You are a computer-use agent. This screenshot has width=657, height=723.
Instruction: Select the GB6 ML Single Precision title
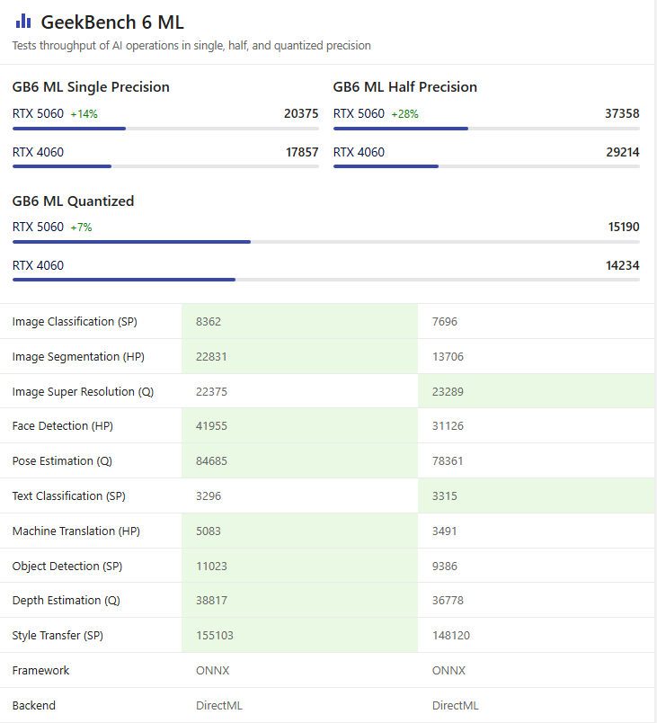click(x=91, y=87)
